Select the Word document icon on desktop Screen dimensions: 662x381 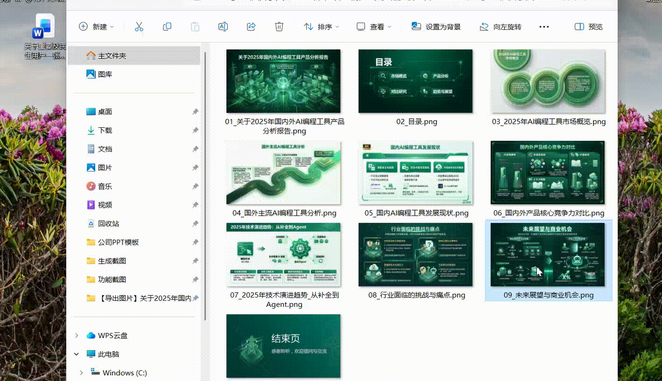(x=45, y=37)
